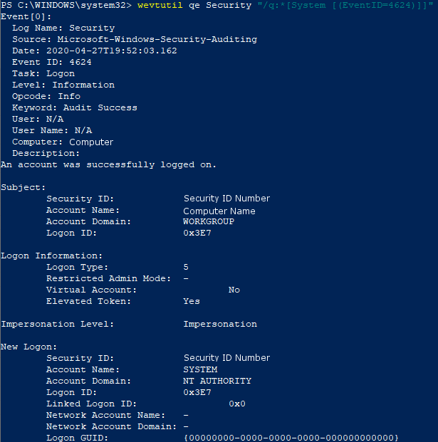Click the WORKGROUP account domain value
Screen dimensions: 438x442
[209, 221]
